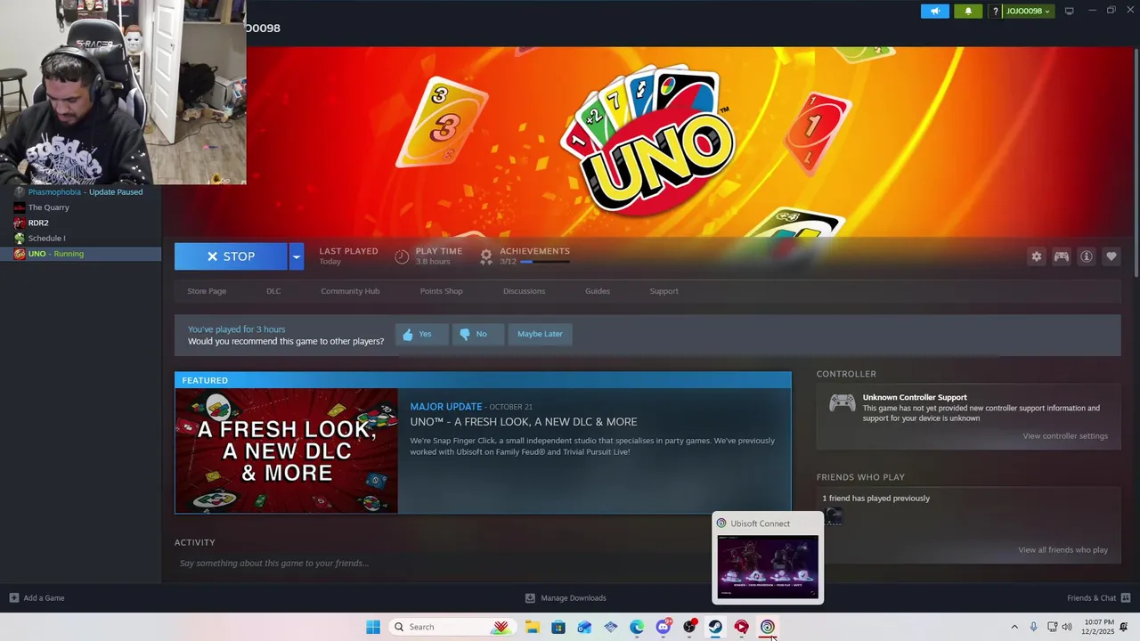
Task: Open the DLC tab
Action: [273, 291]
